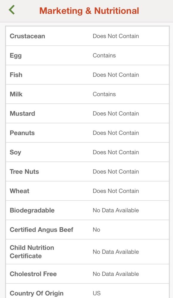Viewport: 173px width, 298px height.
Task: Select the Child Nutrition Certificate row
Action: (x=87, y=252)
